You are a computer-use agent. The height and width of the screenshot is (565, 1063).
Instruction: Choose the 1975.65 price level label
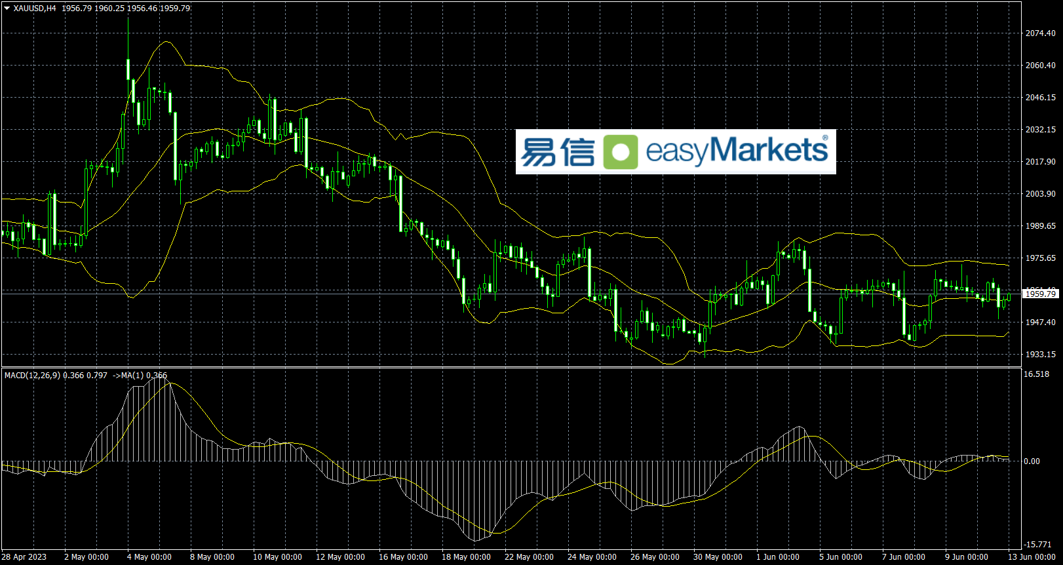click(1041, 258)
